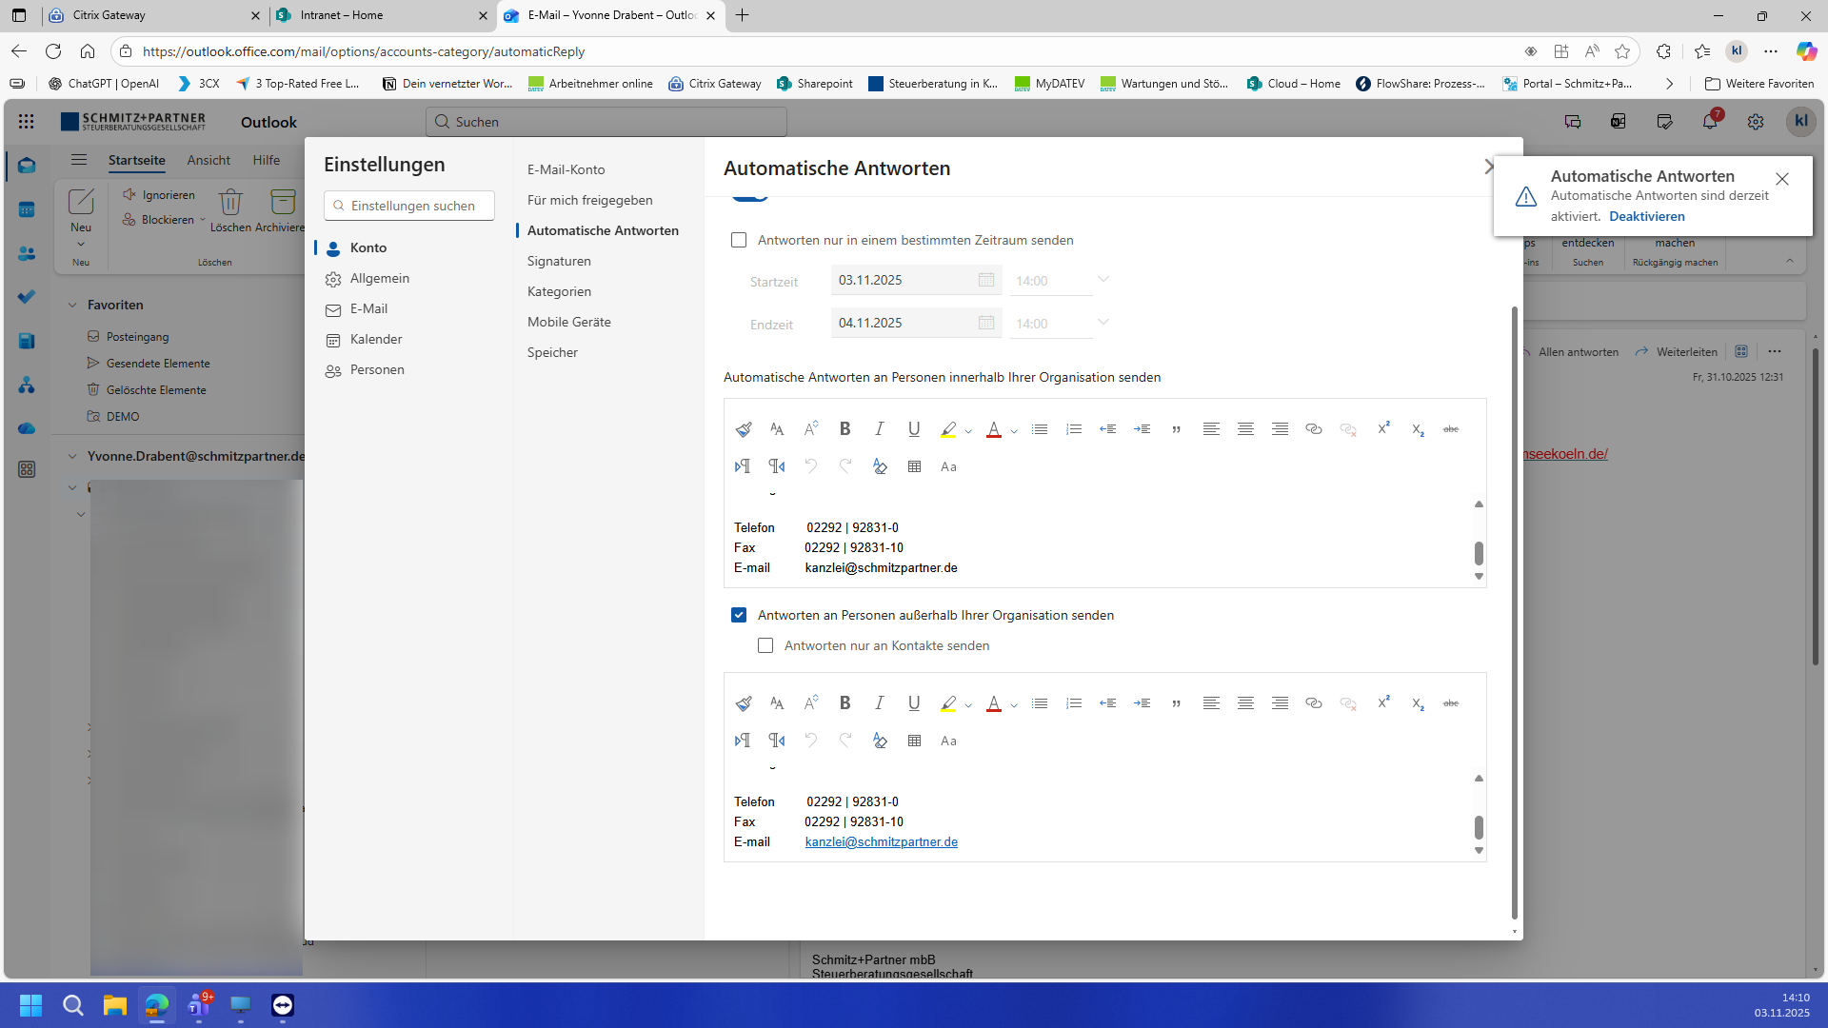Toggle bulleted list in the internal reply editor
This screenshot has height=1028, width=1828.
(1040, 429)
